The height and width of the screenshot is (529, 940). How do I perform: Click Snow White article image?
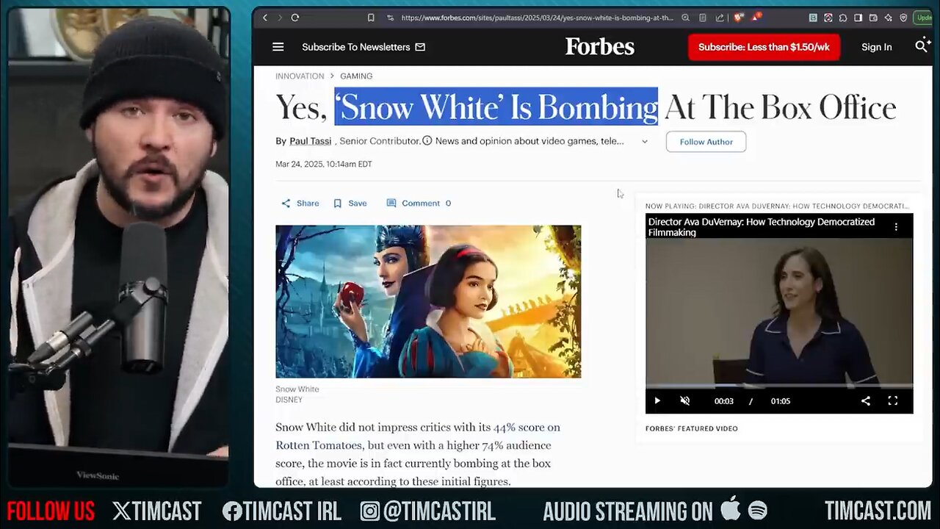[x=428, y=301]
